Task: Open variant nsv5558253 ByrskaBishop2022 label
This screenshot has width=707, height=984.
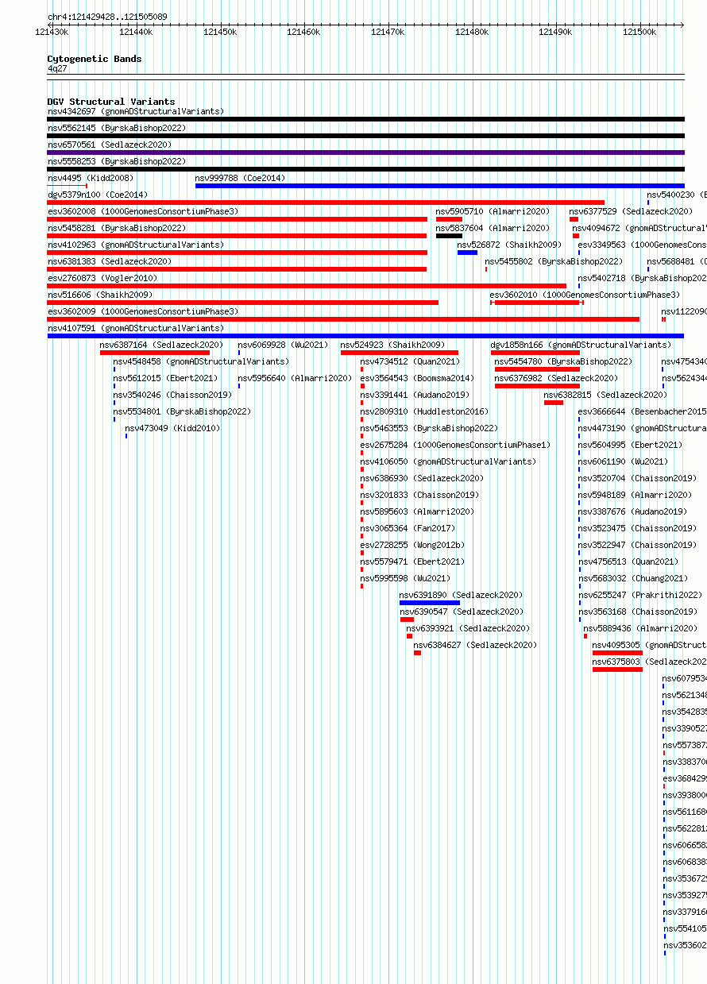Action: [x=117, y=161]
